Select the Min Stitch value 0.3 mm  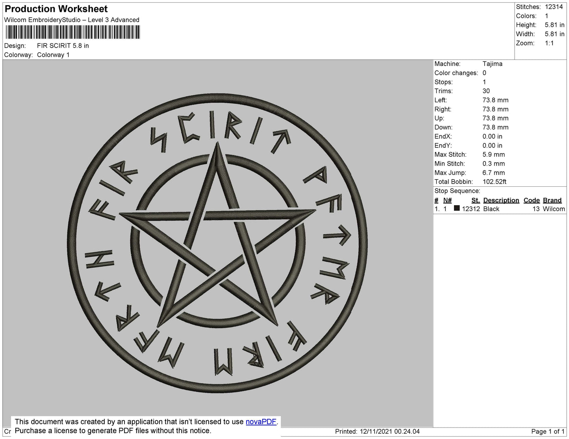click(x=493, y=163)
